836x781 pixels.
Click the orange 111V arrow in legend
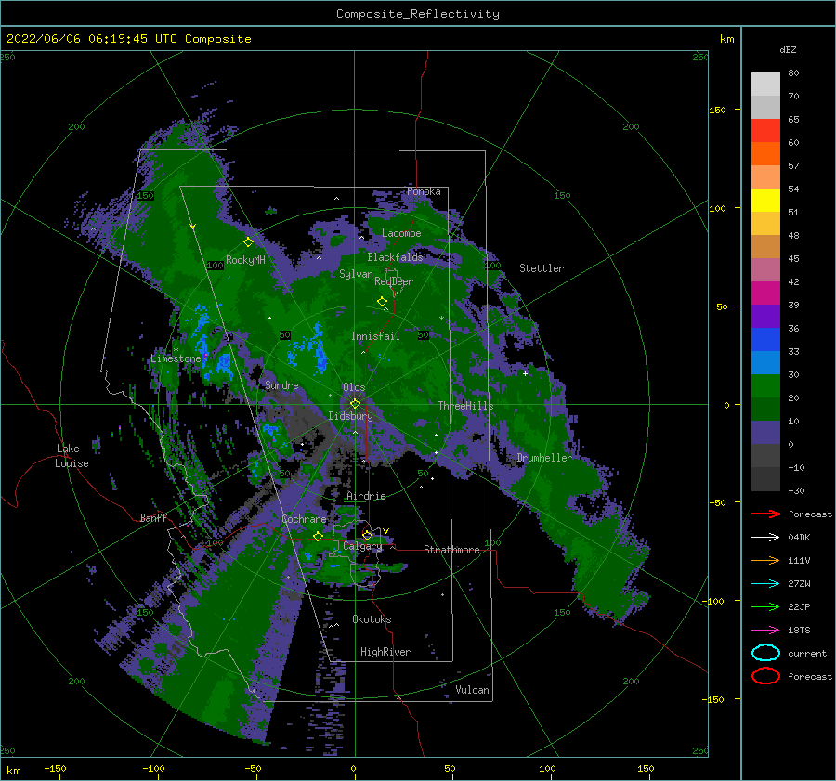click(765, 560)
